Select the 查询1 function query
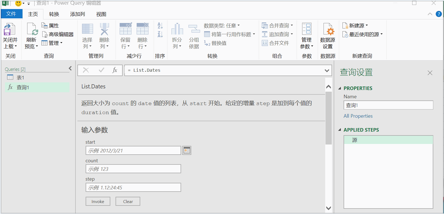Image resolution: width=444 pixels, height=214 pixels. click(37, 87)
